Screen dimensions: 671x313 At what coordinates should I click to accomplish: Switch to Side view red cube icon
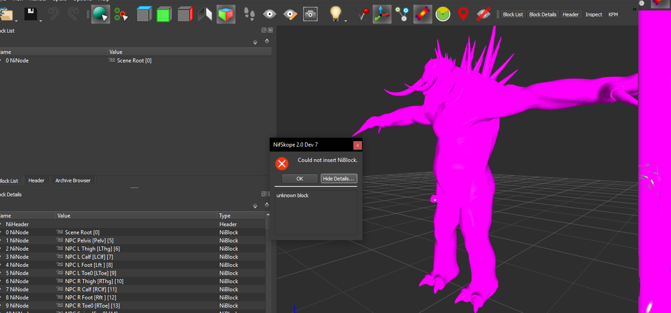tap(185, 14)
